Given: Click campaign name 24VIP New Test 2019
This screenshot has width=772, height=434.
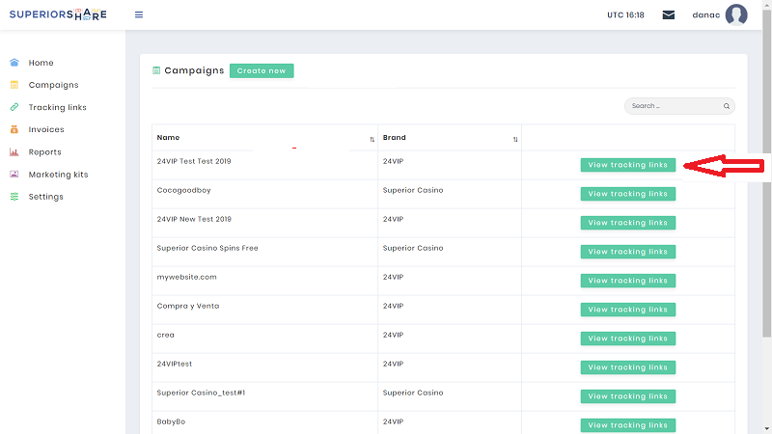Looking at the screenshot, I should (x=194, y=219).
